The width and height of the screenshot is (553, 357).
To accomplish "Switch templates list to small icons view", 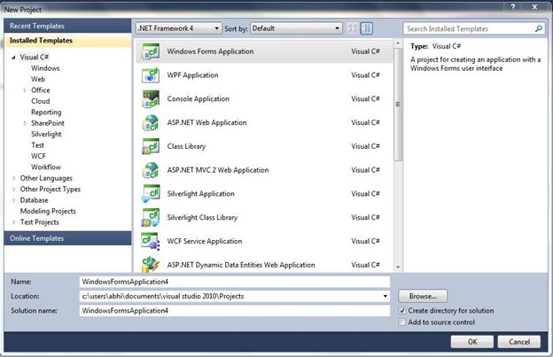I will (352, 28).
